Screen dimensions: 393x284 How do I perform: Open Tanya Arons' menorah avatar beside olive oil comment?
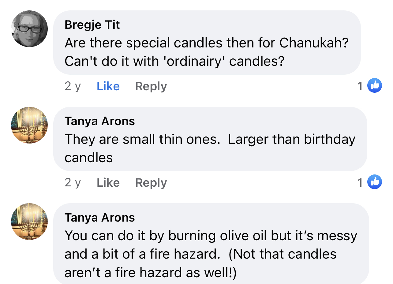point(29,221)
